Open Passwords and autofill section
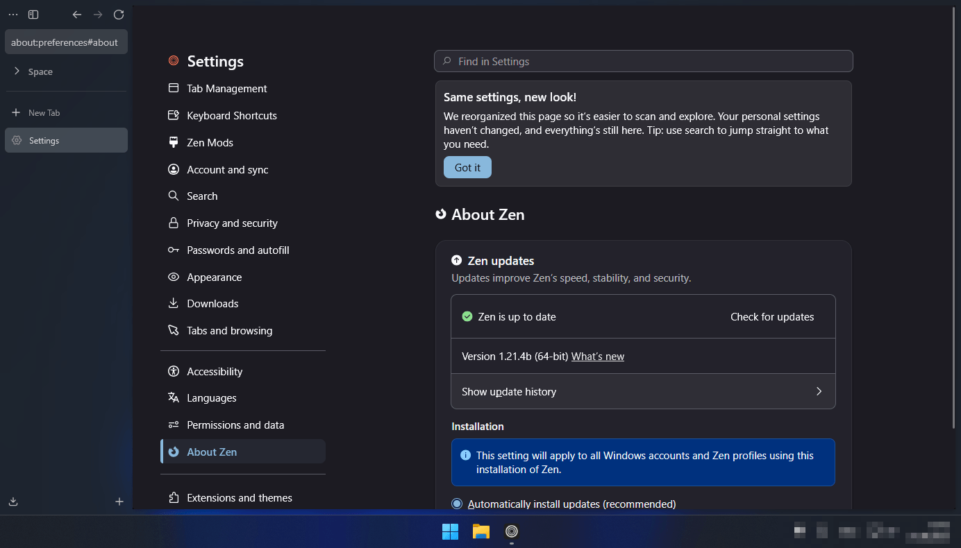961x548 pixels. tap(243, 250)
